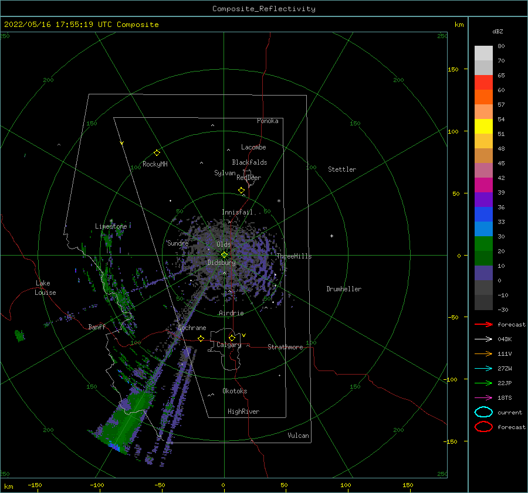Click the Ponoka label
The height and width of the screenshot is (493, 528).
click(x=268, y=121)
